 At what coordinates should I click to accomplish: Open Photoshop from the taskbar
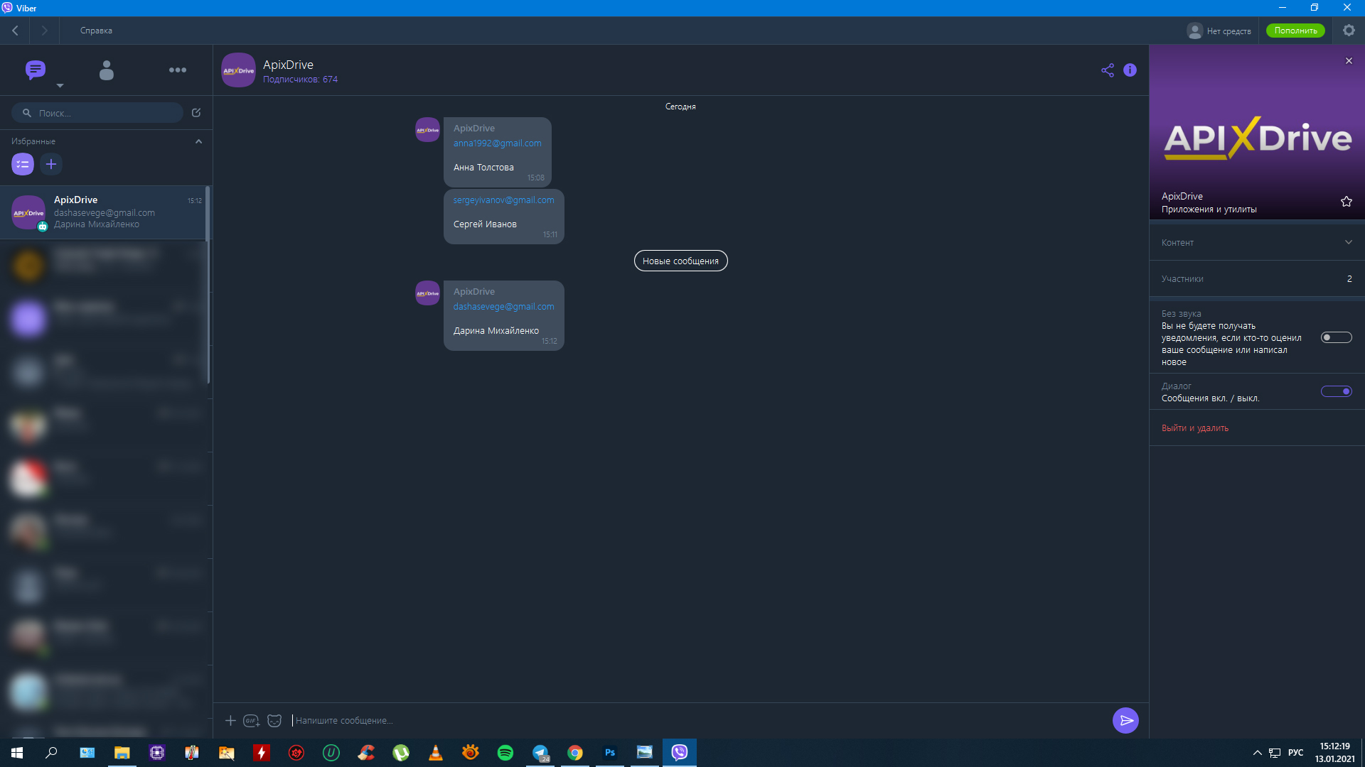coord(610,753)
